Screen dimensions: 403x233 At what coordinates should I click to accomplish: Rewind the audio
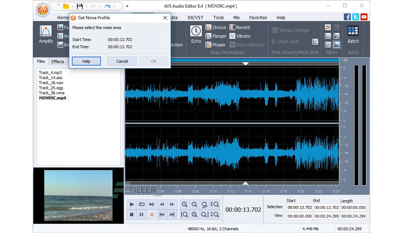pos(162,204)
